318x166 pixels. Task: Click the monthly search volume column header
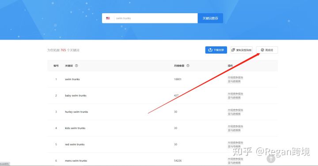[x=179, y=66]
